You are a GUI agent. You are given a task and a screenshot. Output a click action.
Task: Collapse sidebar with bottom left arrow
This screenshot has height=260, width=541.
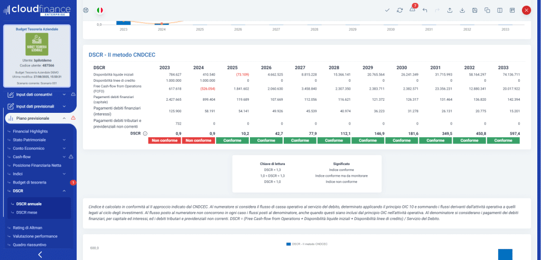[x=40, y=255]
